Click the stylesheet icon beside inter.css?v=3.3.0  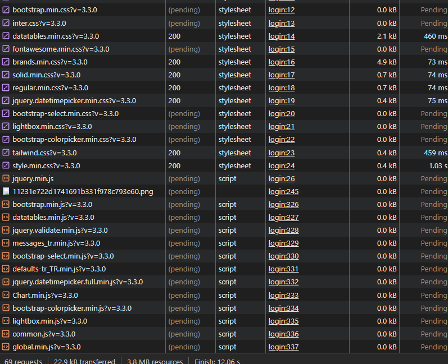pos(6,23)
